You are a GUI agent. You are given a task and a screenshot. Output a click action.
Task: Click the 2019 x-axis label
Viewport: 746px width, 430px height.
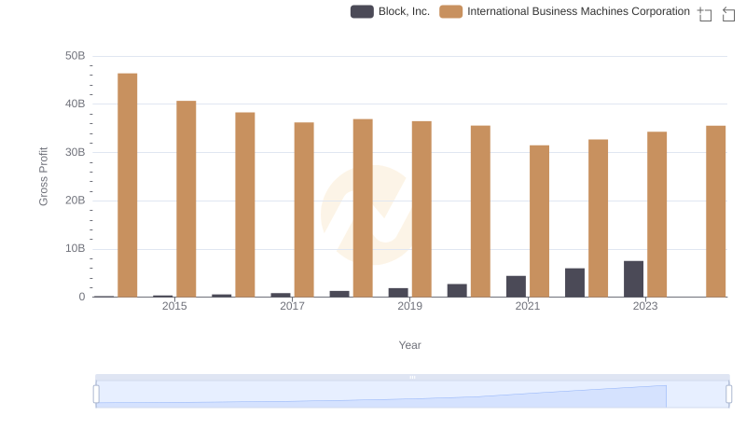point(409,306)
